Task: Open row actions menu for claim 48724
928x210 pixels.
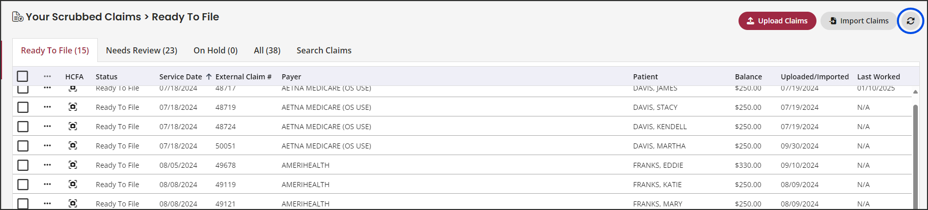Action: pyautogui.click(x=47, y=126)
